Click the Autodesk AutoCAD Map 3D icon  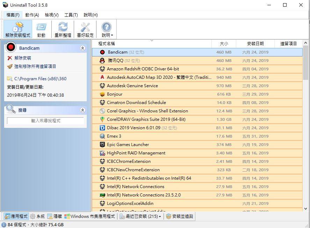(102, 77)
